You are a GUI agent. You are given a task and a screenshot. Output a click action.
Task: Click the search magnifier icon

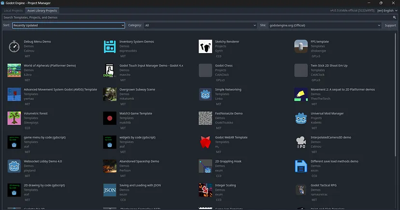tap(394, 17)
